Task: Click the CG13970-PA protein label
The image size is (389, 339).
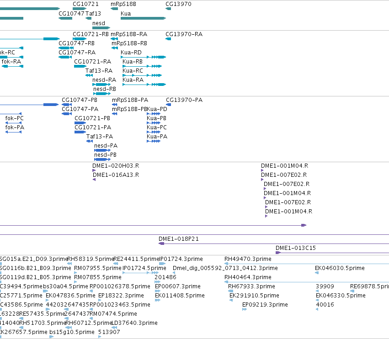Action: pos(184,100)
